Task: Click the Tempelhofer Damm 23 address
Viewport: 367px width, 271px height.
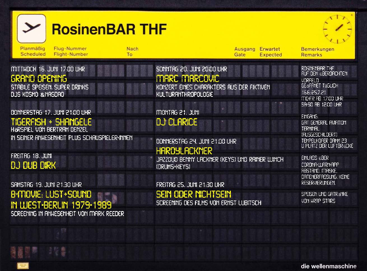Action: [324, 141]
